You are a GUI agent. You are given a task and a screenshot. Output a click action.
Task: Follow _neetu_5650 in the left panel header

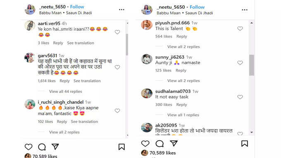pos(77,7)
